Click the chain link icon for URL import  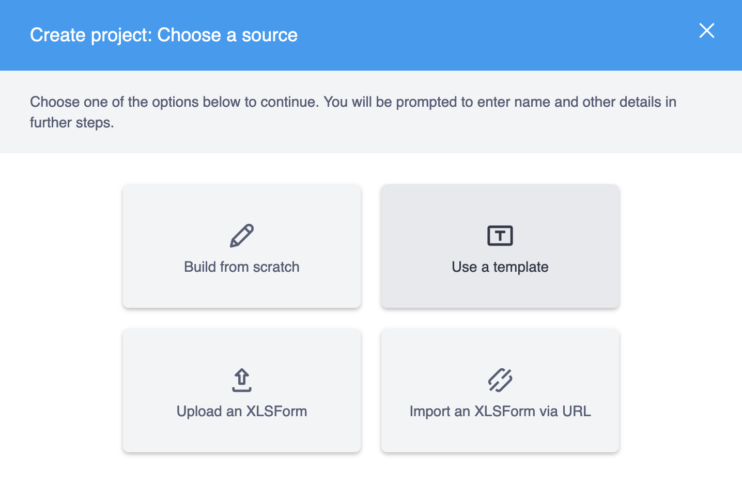(500, 380)
